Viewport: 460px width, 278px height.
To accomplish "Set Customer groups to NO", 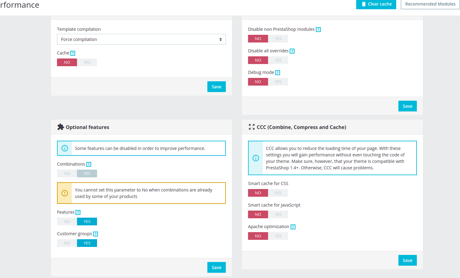I will point(67,243).
